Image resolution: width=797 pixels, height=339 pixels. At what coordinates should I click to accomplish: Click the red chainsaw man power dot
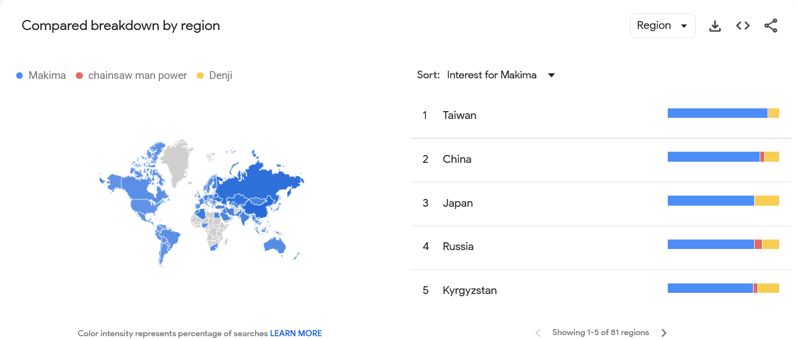pos(79,76)
